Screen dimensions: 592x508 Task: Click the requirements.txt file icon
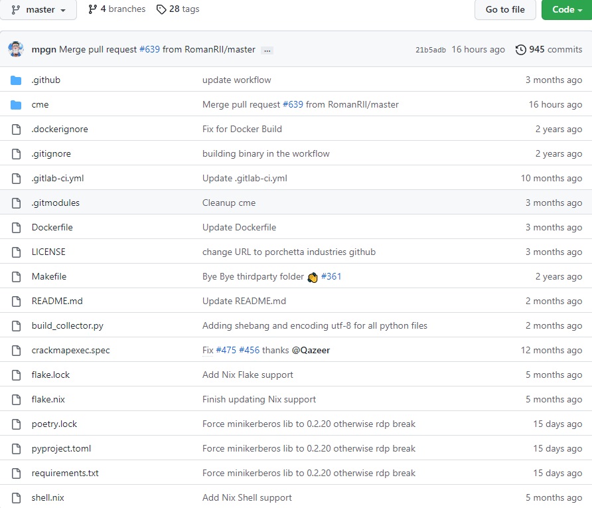(x=16, y=473)
